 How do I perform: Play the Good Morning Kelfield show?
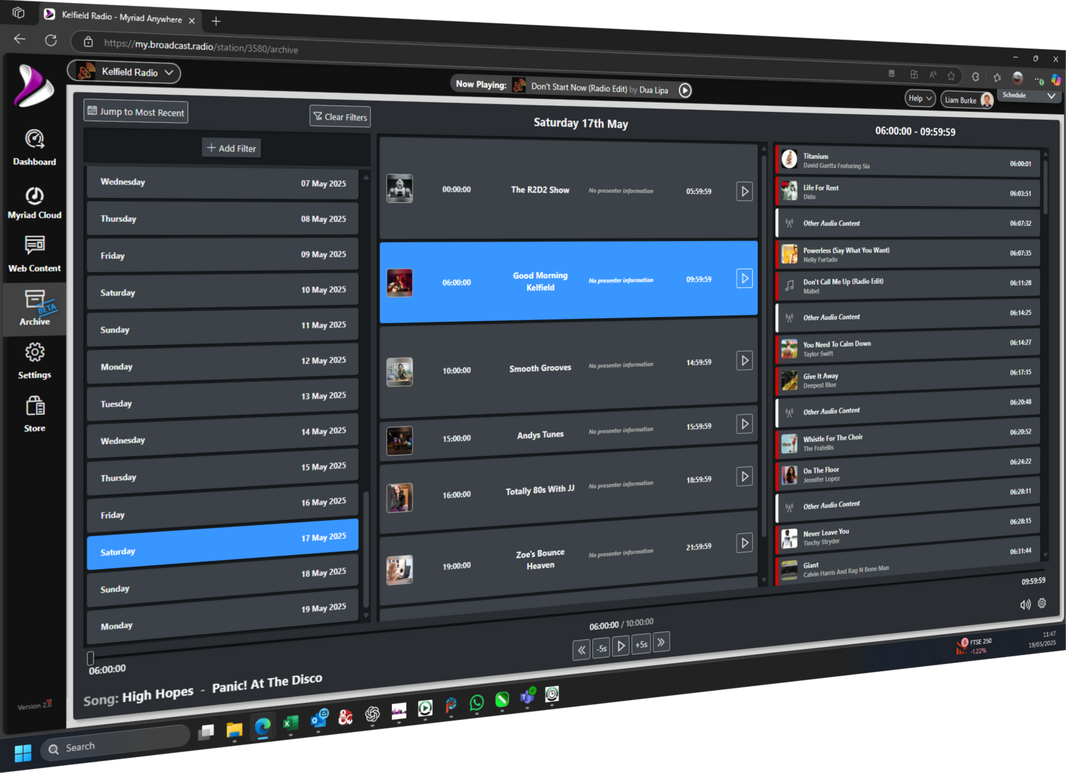pyautogui.click(x=744, y=279)
